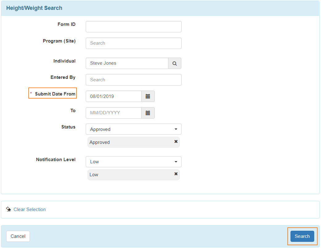
Task: Remove the Low notification level tag
Action: 176,174
